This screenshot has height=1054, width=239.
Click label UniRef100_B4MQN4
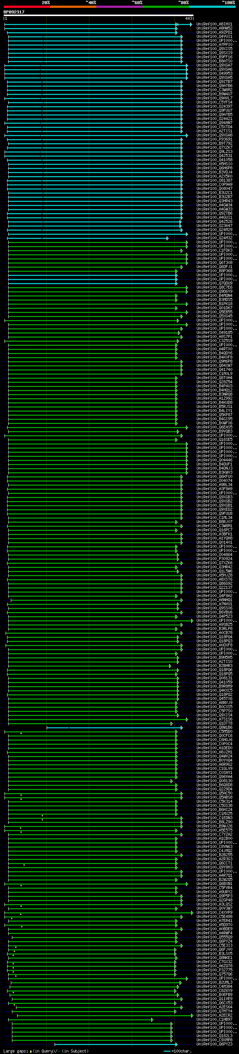pos(214,296)
